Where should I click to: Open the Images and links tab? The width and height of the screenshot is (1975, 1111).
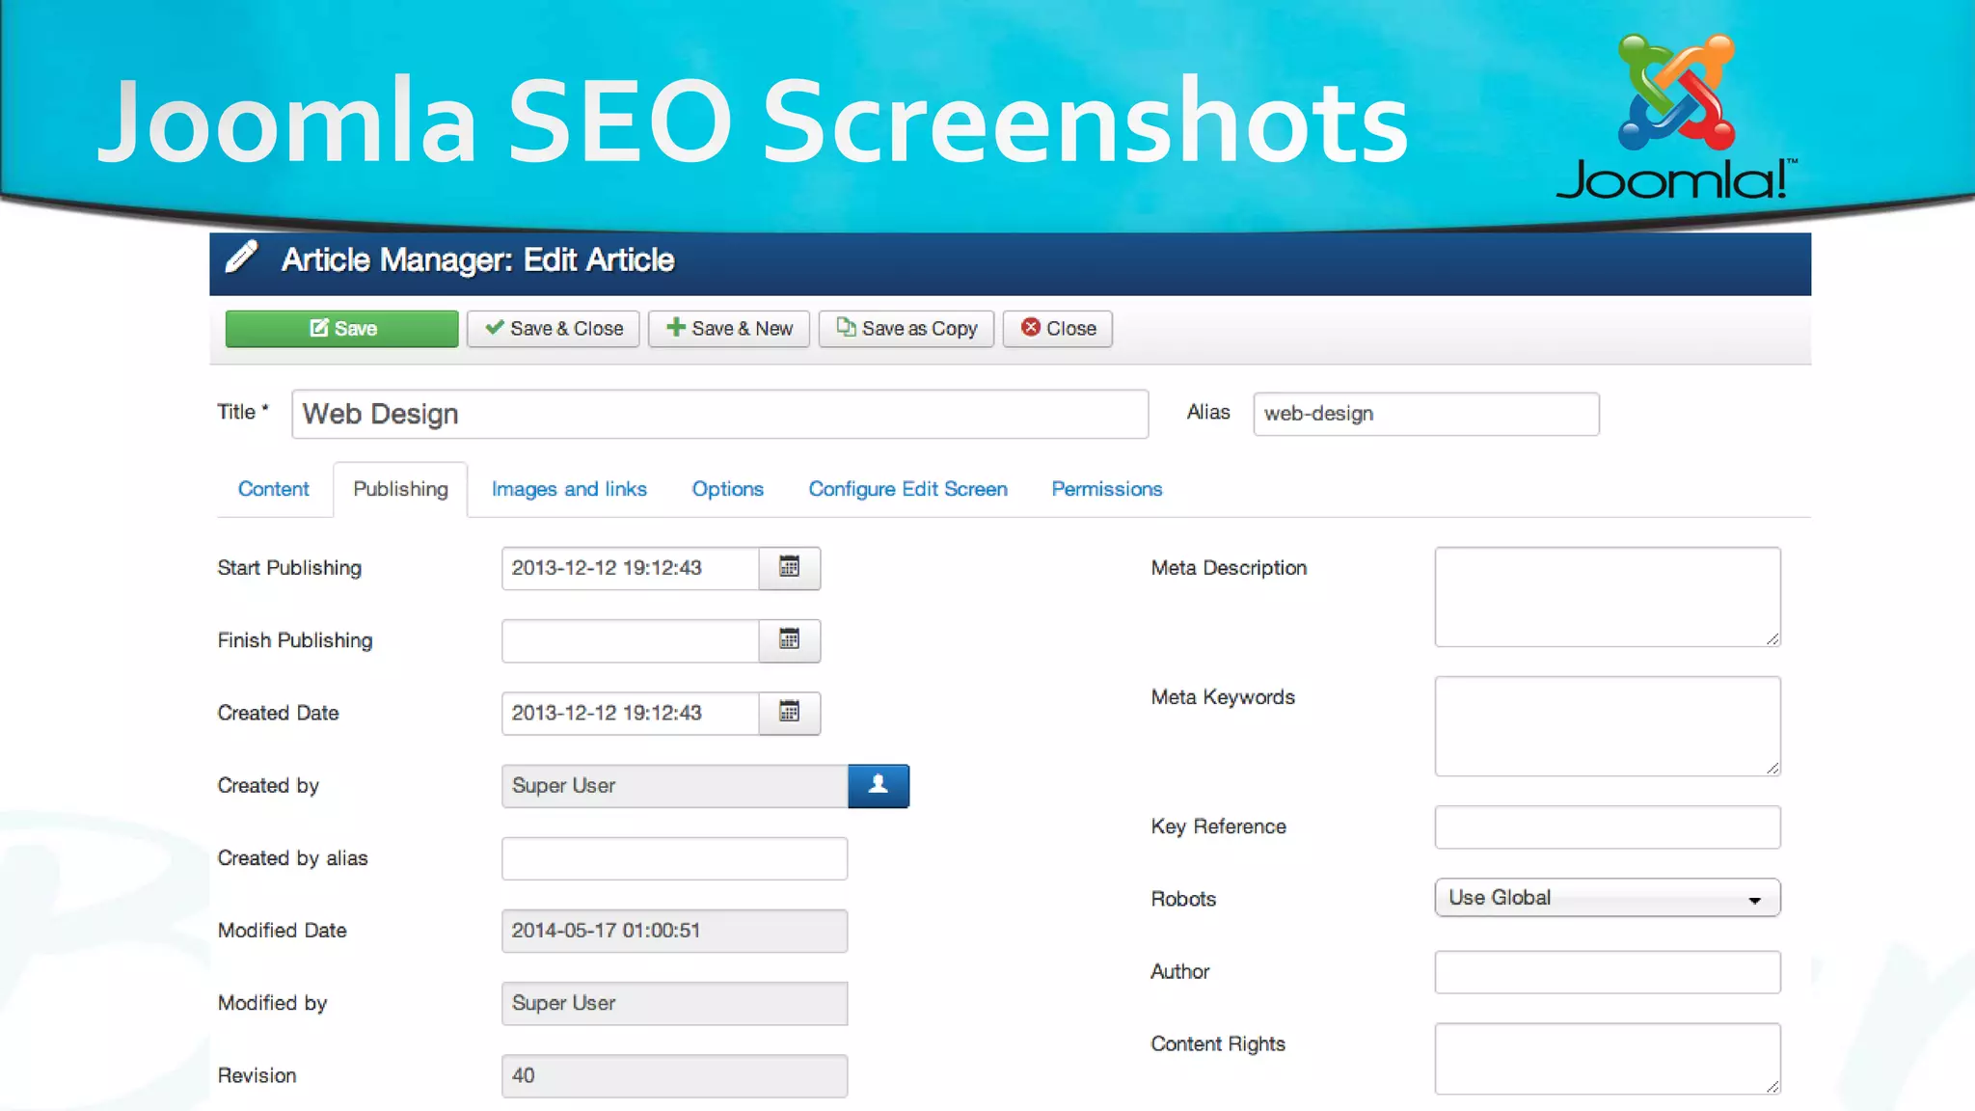pos(569,489)
